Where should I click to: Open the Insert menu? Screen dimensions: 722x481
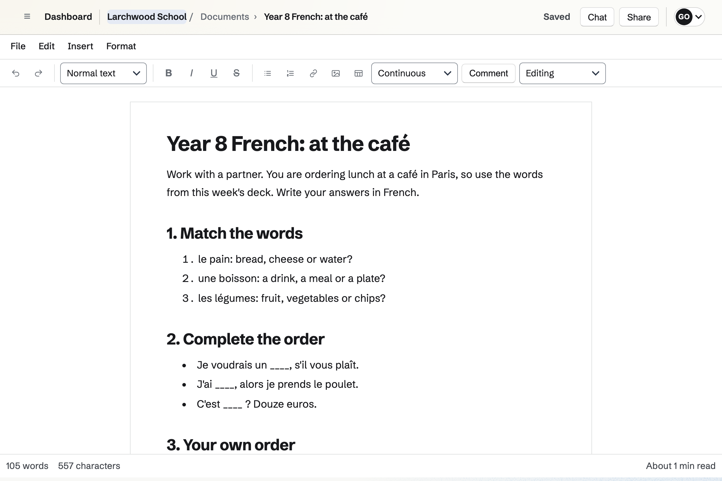[80, 46]
